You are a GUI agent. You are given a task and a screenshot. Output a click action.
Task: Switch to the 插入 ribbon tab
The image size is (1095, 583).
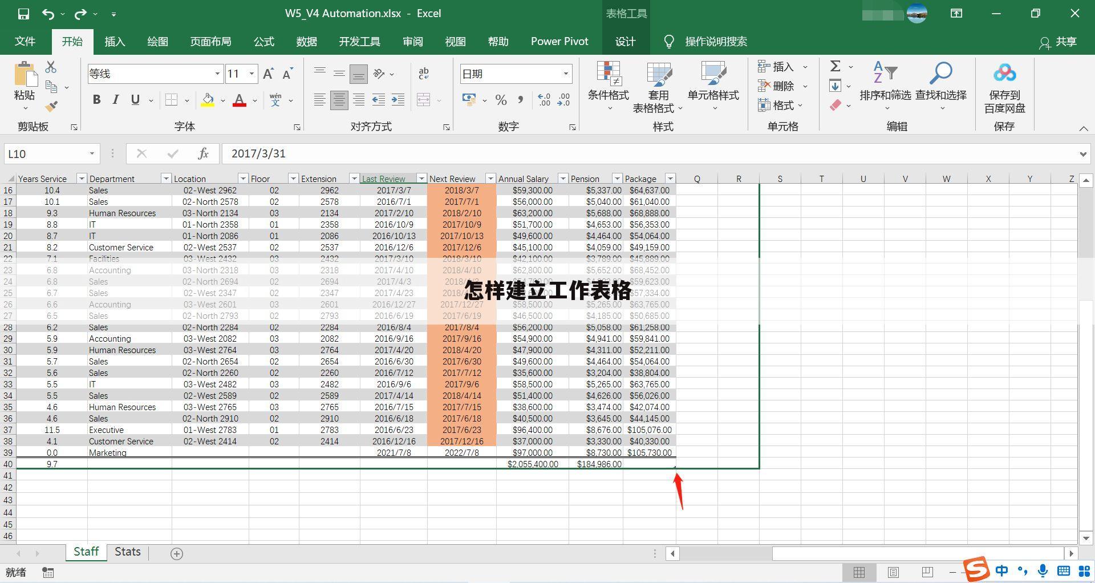pyautogui.click(x=115, y=42)
